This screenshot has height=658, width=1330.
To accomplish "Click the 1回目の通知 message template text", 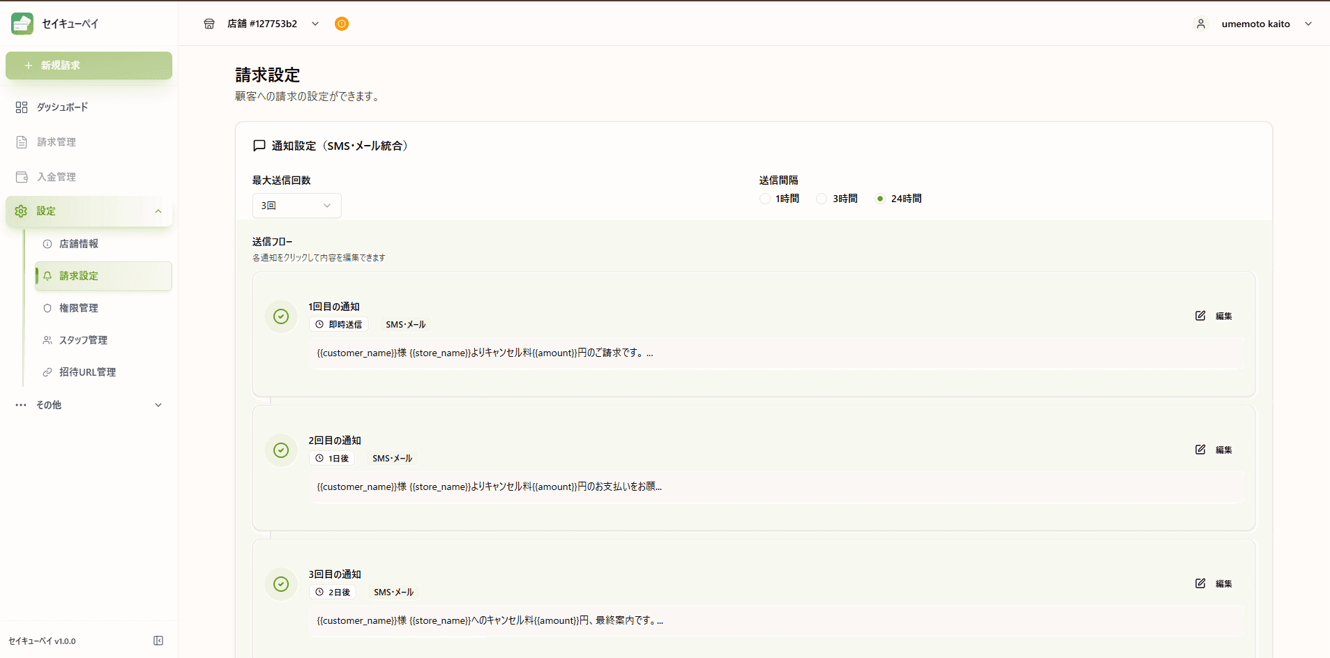I will pyautogui.click(x=485, y=353).
